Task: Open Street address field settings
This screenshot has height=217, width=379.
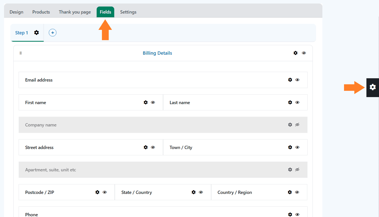Action: click(146, 147)
